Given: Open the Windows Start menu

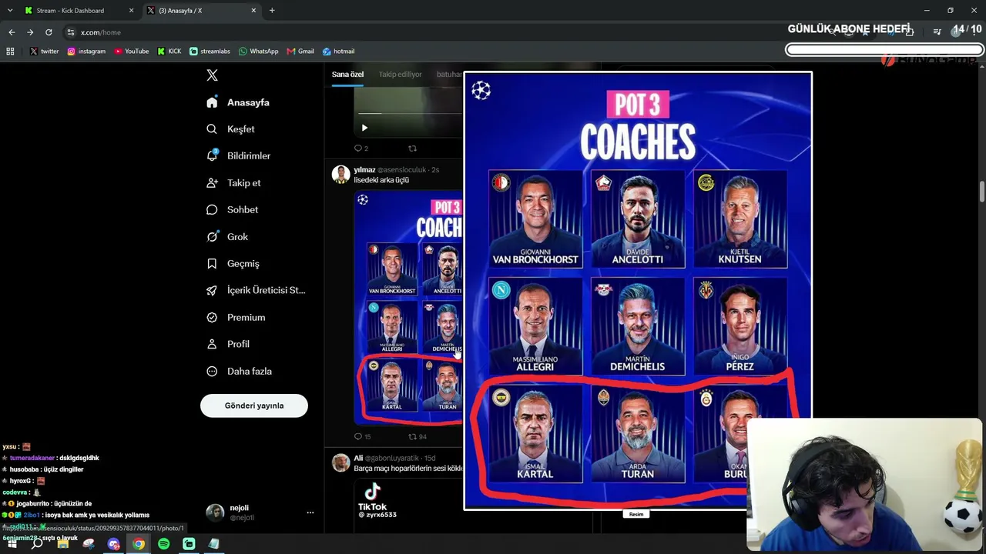Looking at the screenshot, I should (x=12, y=544).
